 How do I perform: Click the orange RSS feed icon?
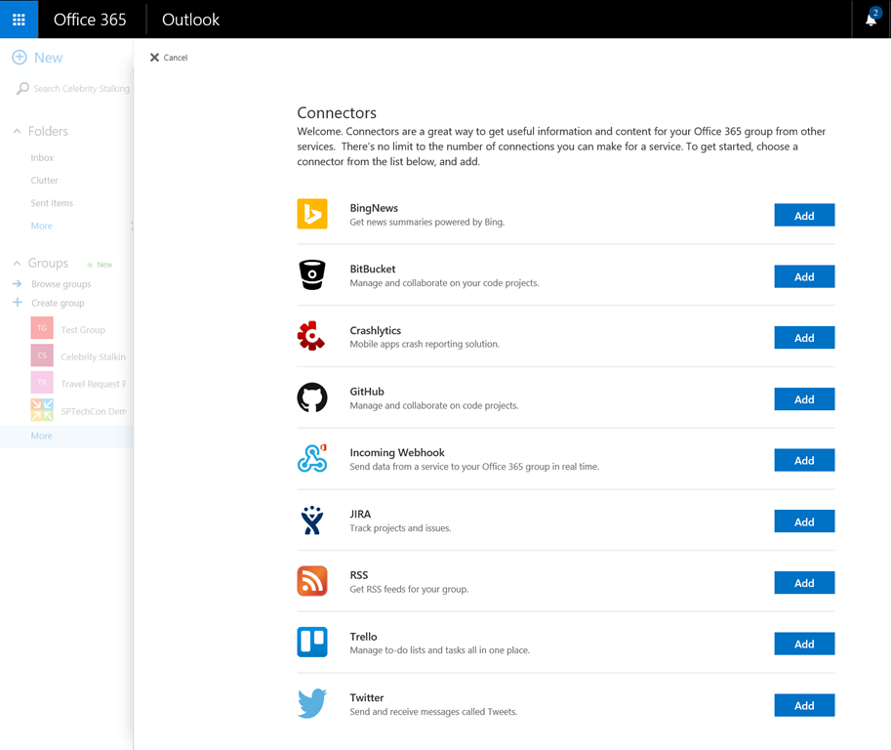312,581
